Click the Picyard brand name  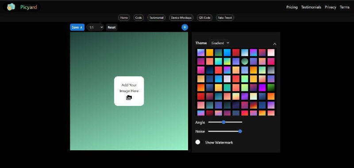29,7
